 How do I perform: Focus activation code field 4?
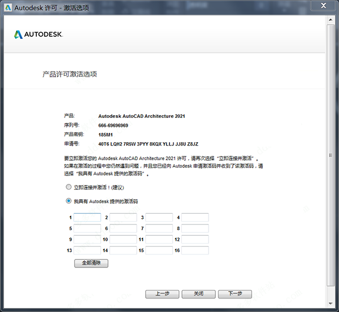point(195,217)
